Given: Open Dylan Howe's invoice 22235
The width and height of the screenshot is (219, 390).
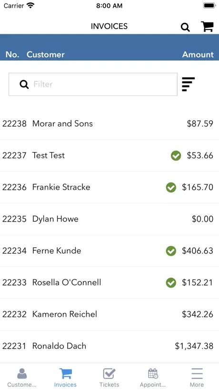Looking at the screenshot, I should [x=109, y=219].
